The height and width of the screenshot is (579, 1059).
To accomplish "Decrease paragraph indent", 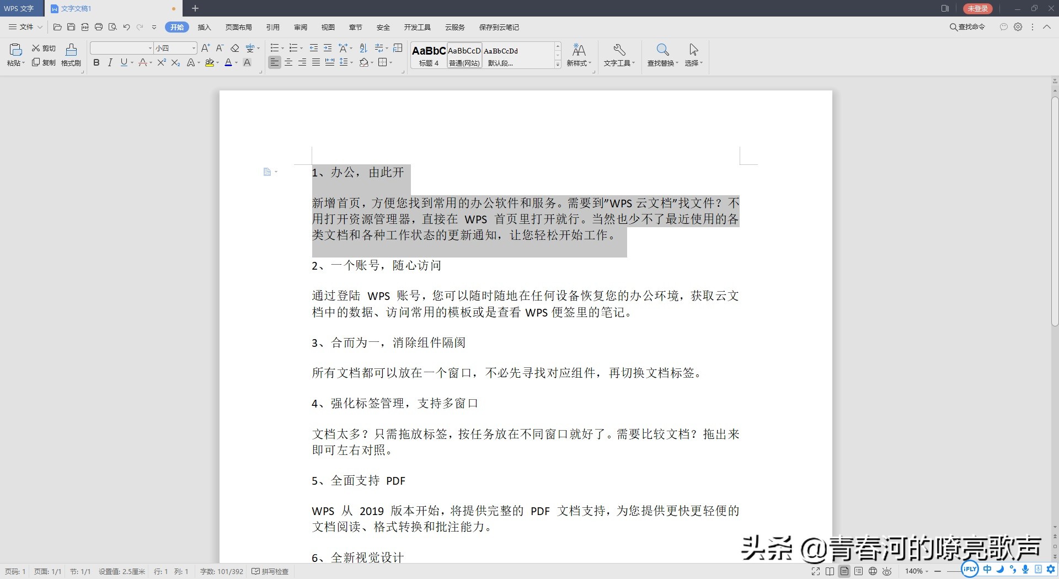I will (314, 48).
